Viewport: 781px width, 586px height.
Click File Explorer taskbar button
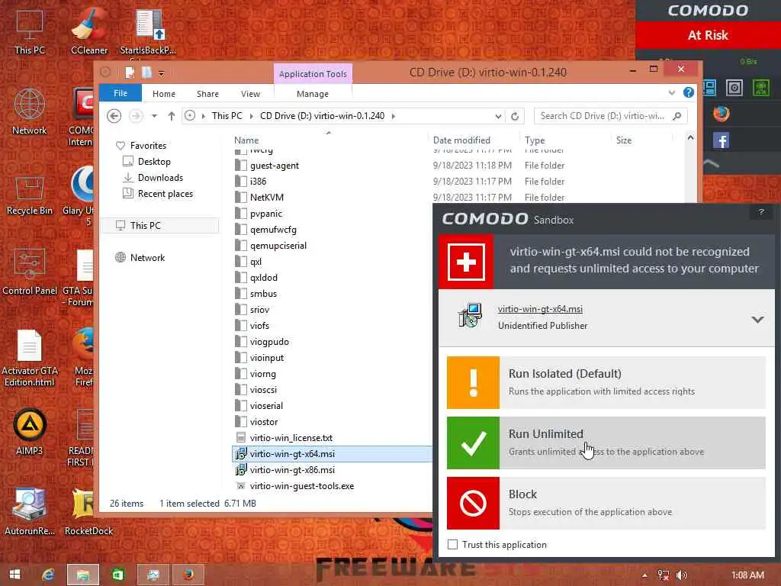82,575
